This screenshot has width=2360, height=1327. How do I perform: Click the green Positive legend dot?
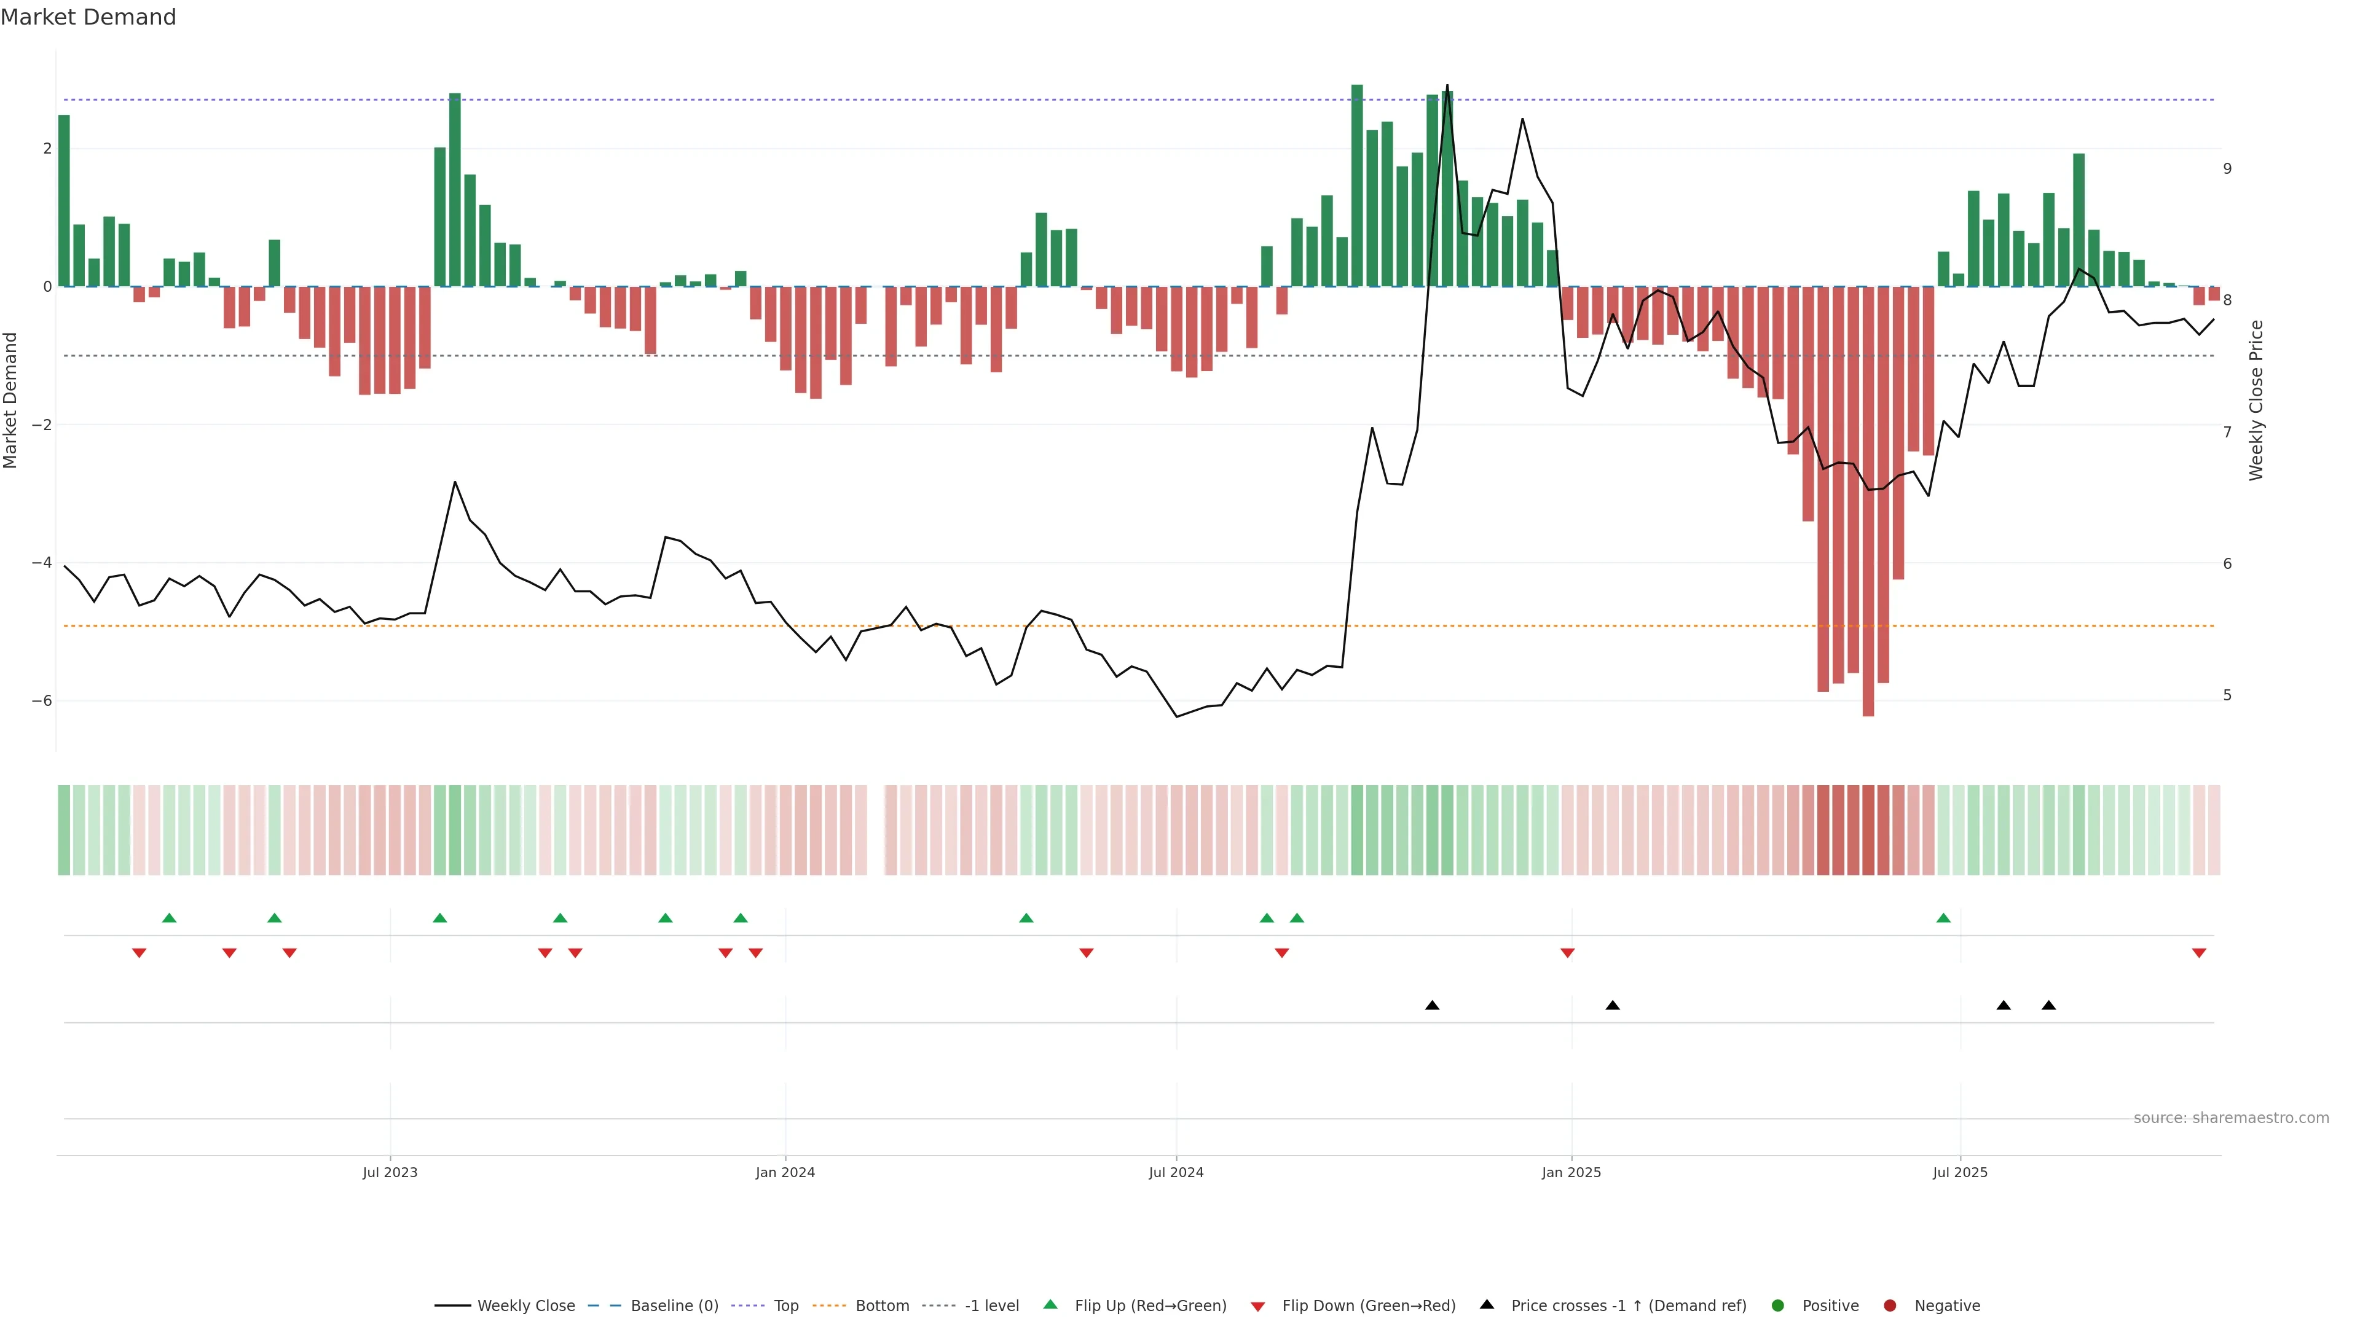point(1778,1305)
